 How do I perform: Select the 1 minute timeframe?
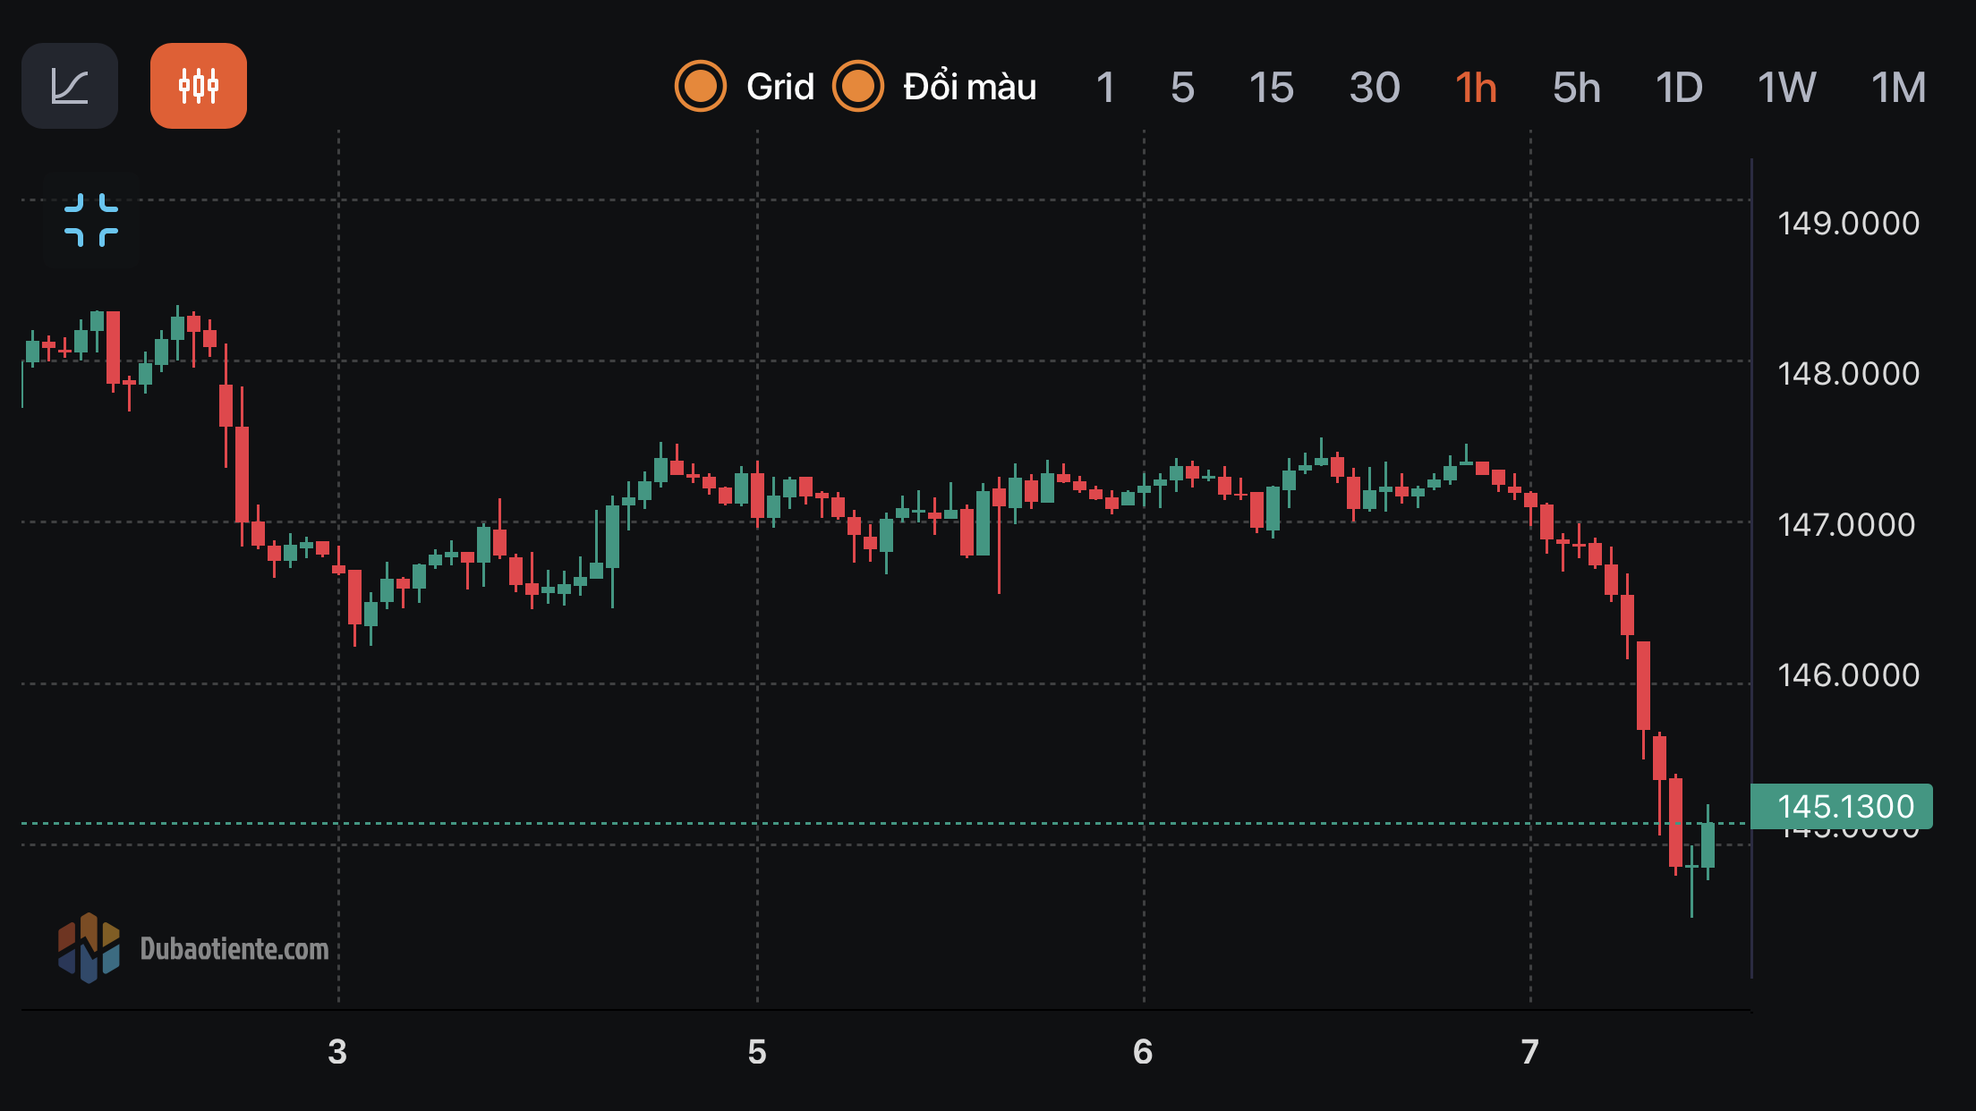pos(1106,88)
